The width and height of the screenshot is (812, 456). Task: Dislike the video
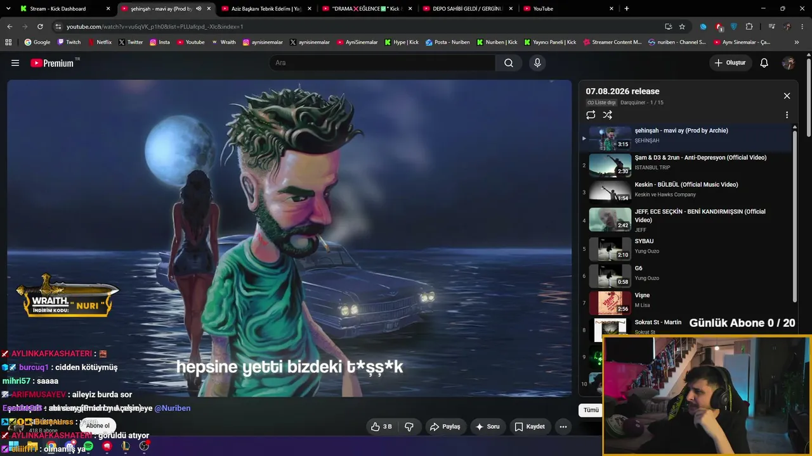coord(409,427)
